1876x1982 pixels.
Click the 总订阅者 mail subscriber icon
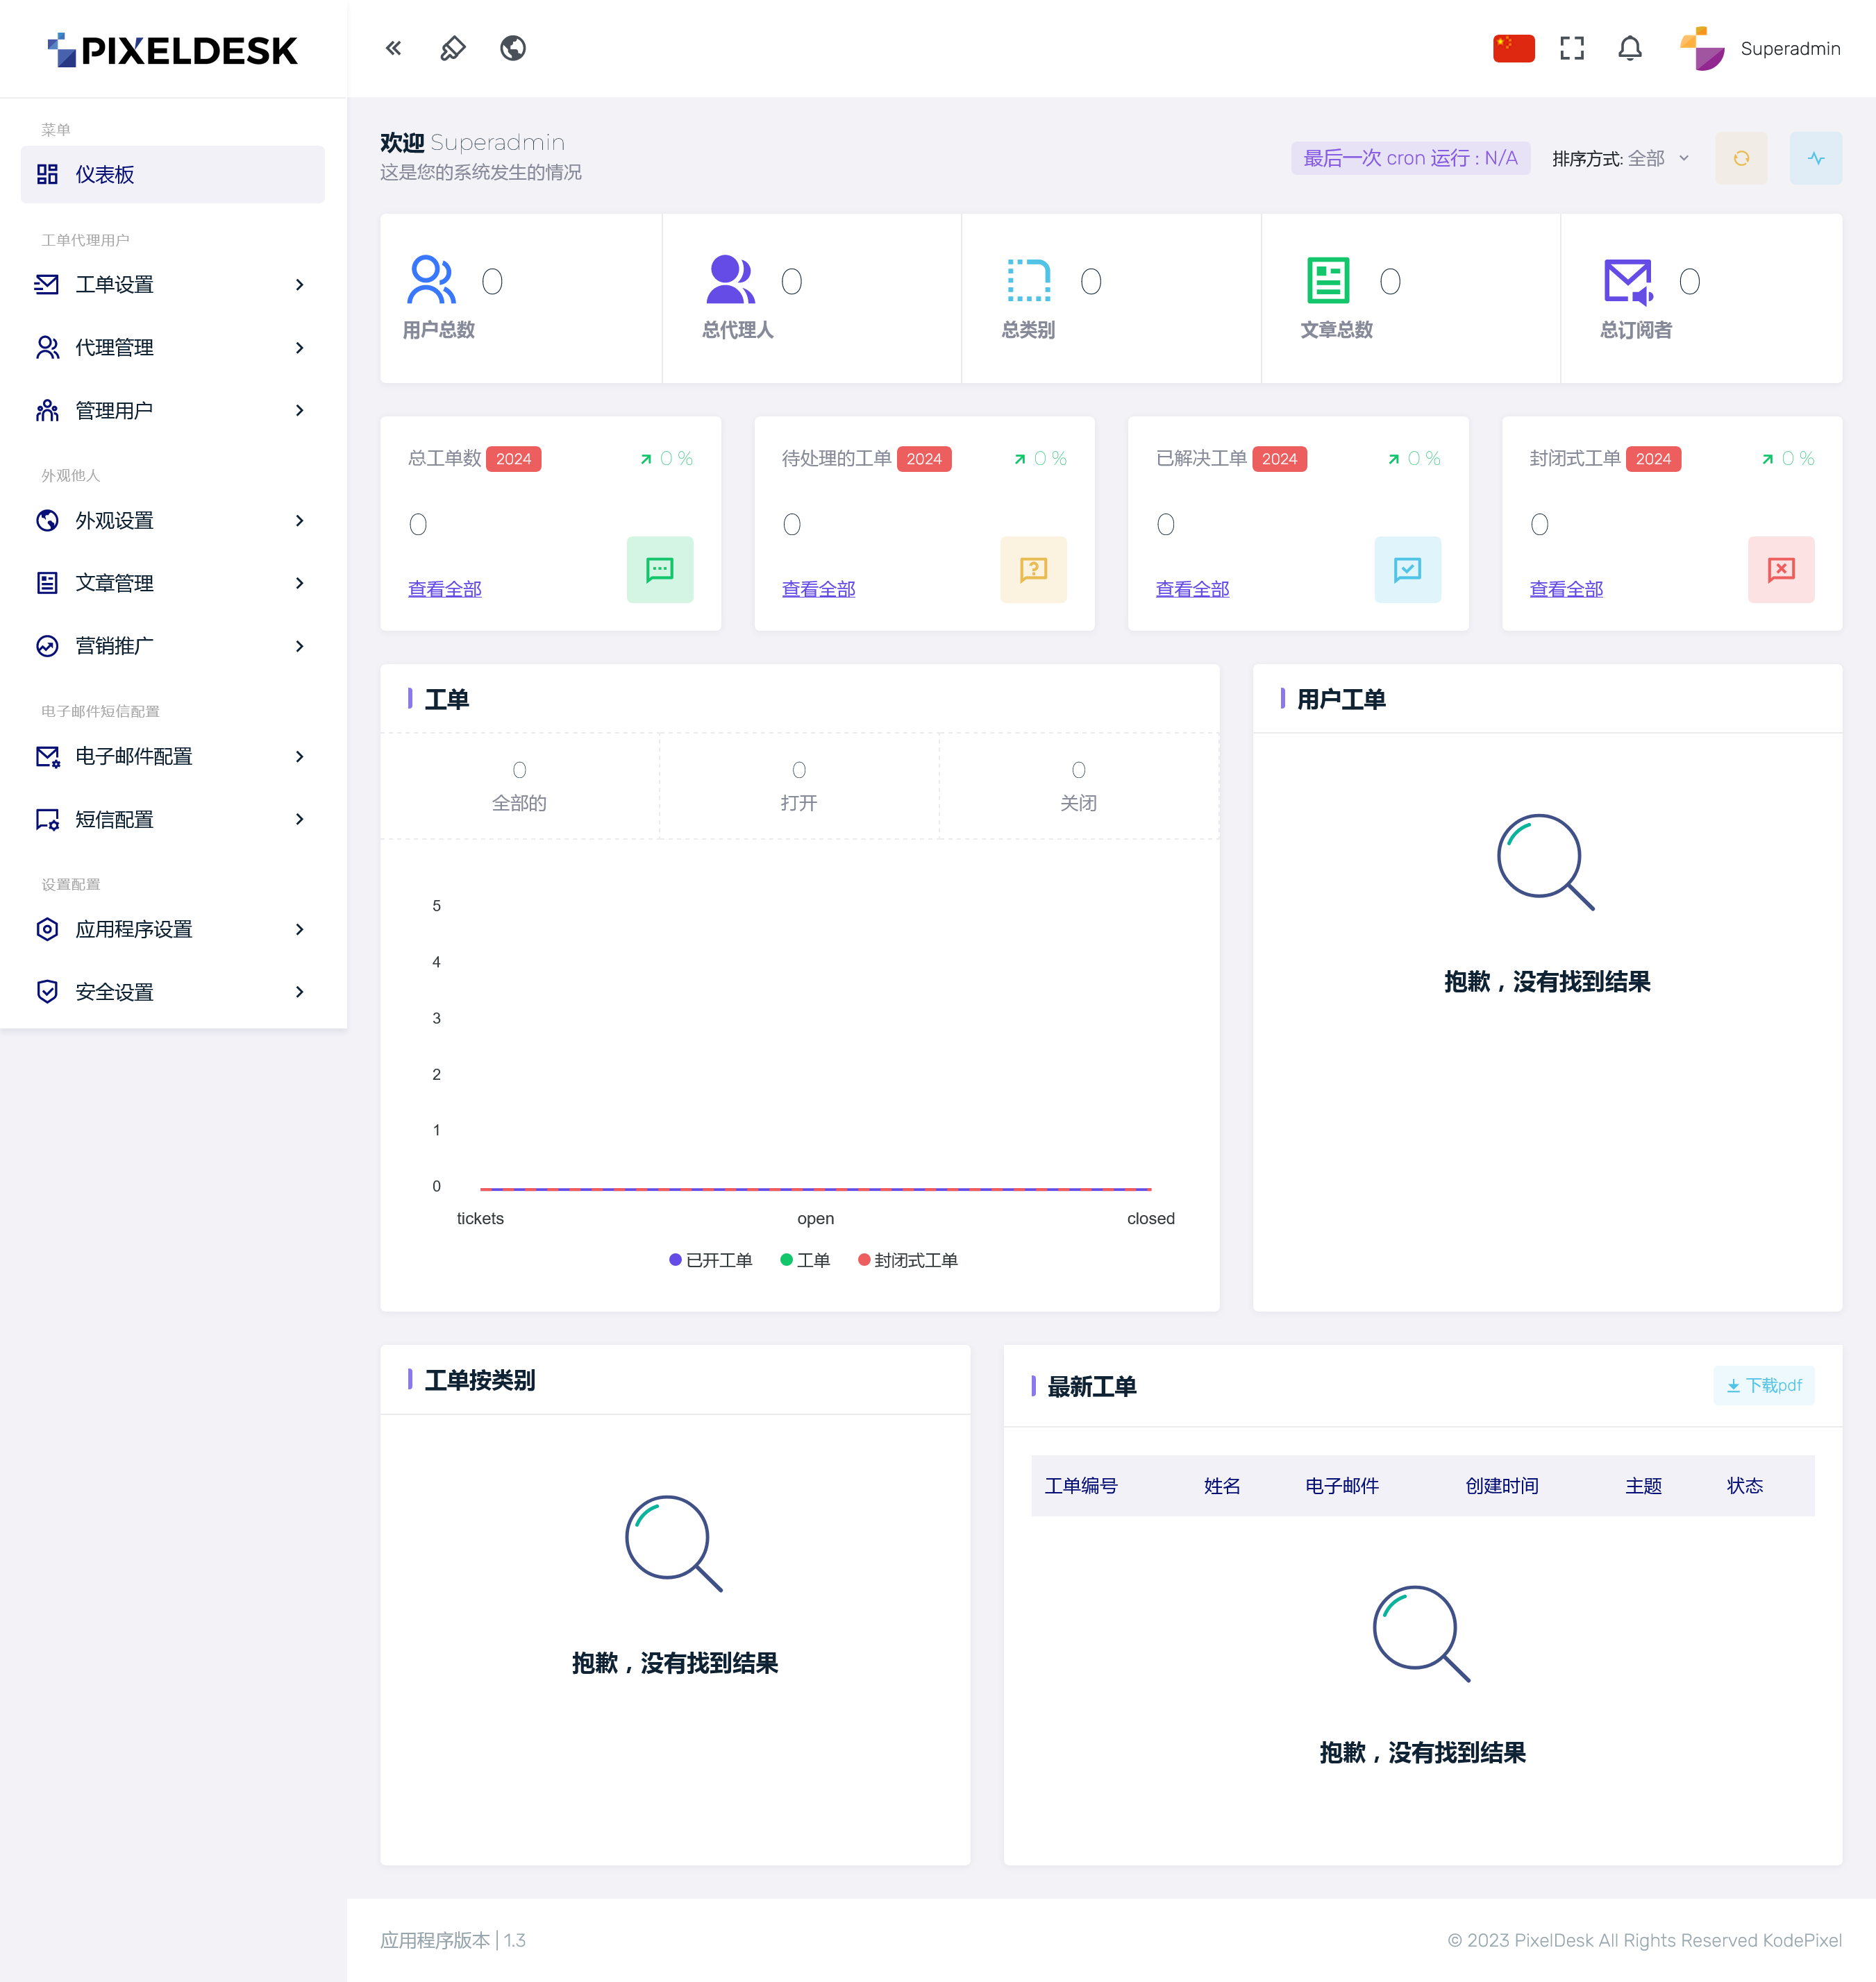[x=1628, y=281]
